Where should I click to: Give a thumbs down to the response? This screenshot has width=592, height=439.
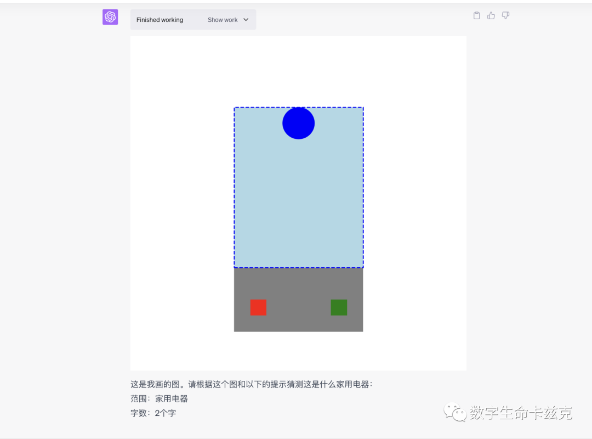click(505, 15)
